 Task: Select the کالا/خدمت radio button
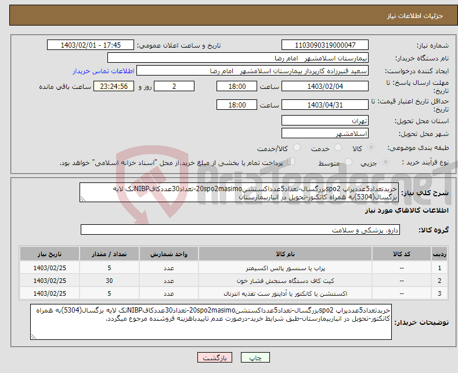pos(297,148)
